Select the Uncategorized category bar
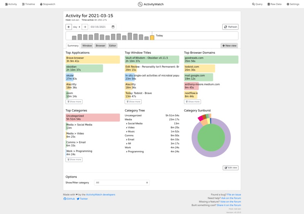The width and height of the screenshot is (304, 214). pyautogui.click(x=93, y=118)
